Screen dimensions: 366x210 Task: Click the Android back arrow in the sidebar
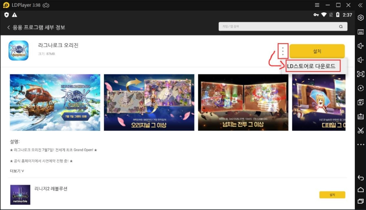(361, 178)
